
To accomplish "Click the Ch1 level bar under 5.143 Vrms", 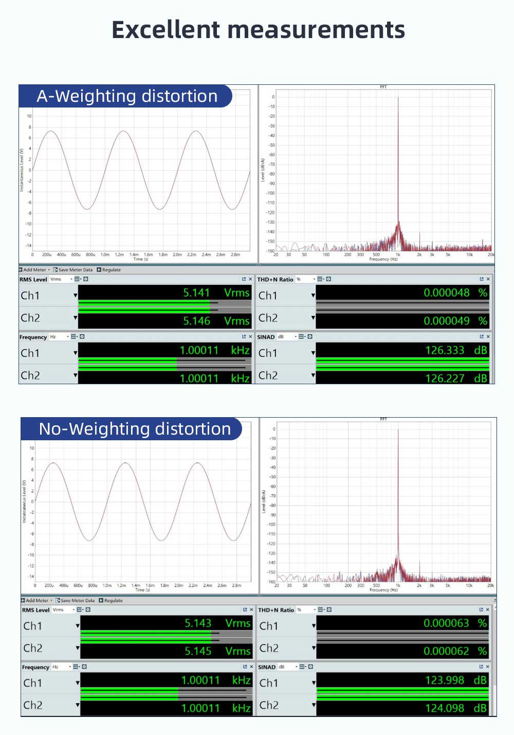I will (149, 634).
